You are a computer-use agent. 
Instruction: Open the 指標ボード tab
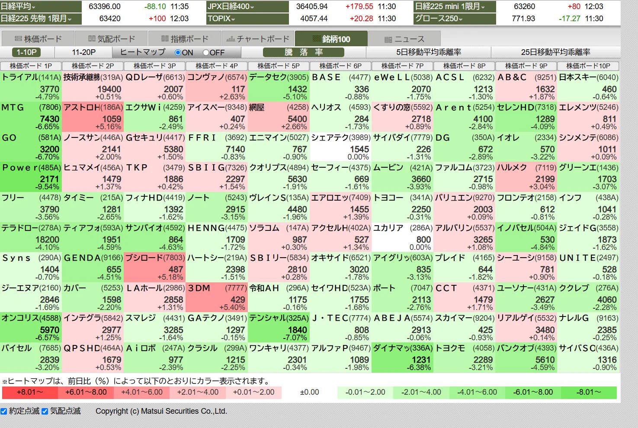(x=184, y=38)
